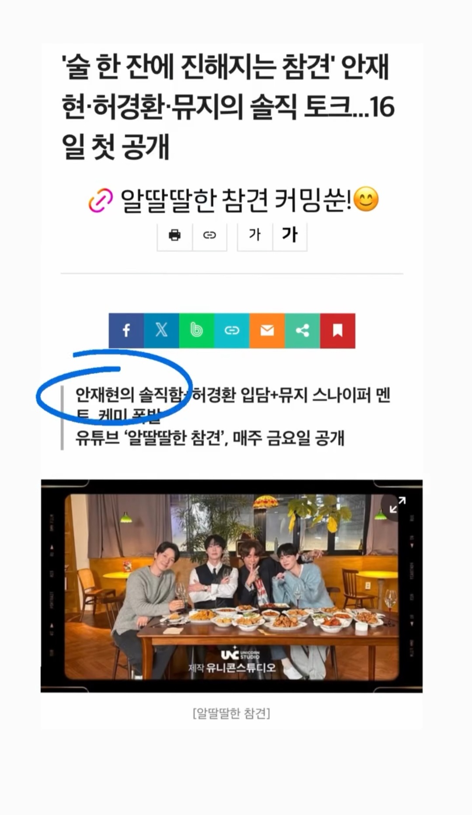Tap the pink link sticker icon
The width and height of the screenshot is (472, 815).
(x=101, y=201)
